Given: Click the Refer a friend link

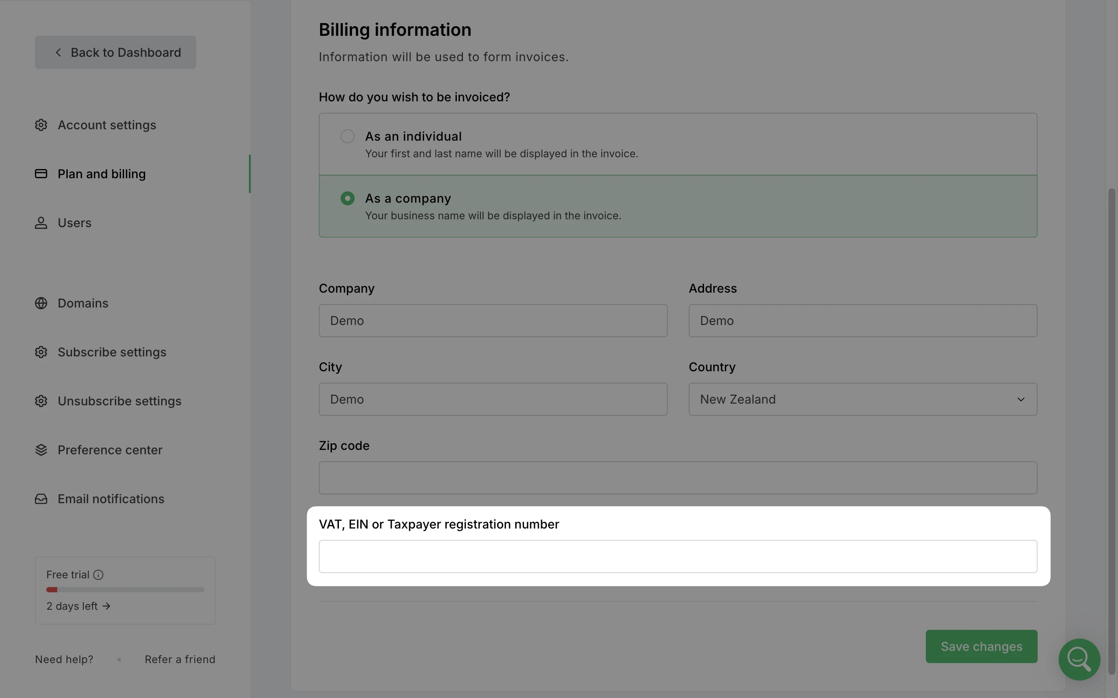Looking at the screenshot, I should pos(180,659).
